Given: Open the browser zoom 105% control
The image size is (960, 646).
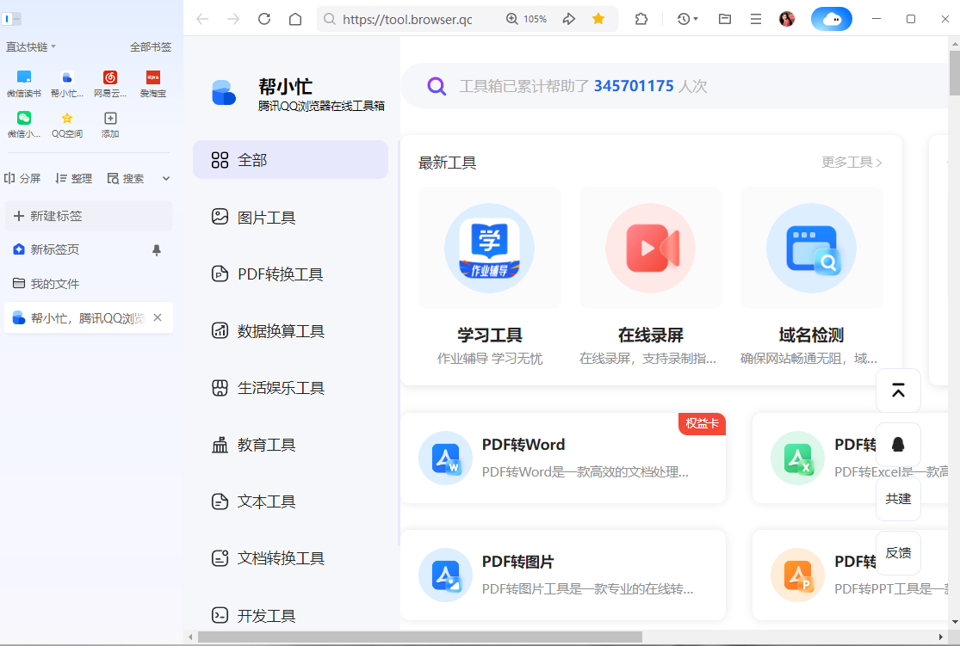Looking at the screenshot, I should pos(526,18).
